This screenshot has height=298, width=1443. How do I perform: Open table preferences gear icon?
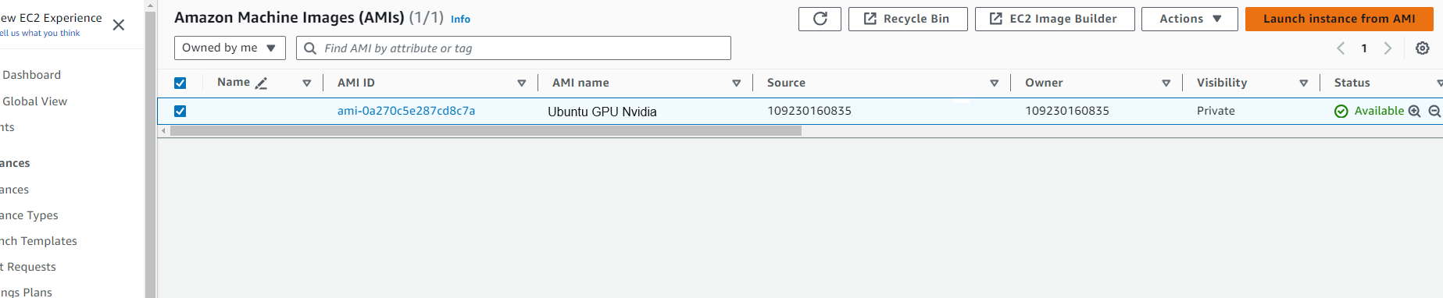click(1423, 48)
